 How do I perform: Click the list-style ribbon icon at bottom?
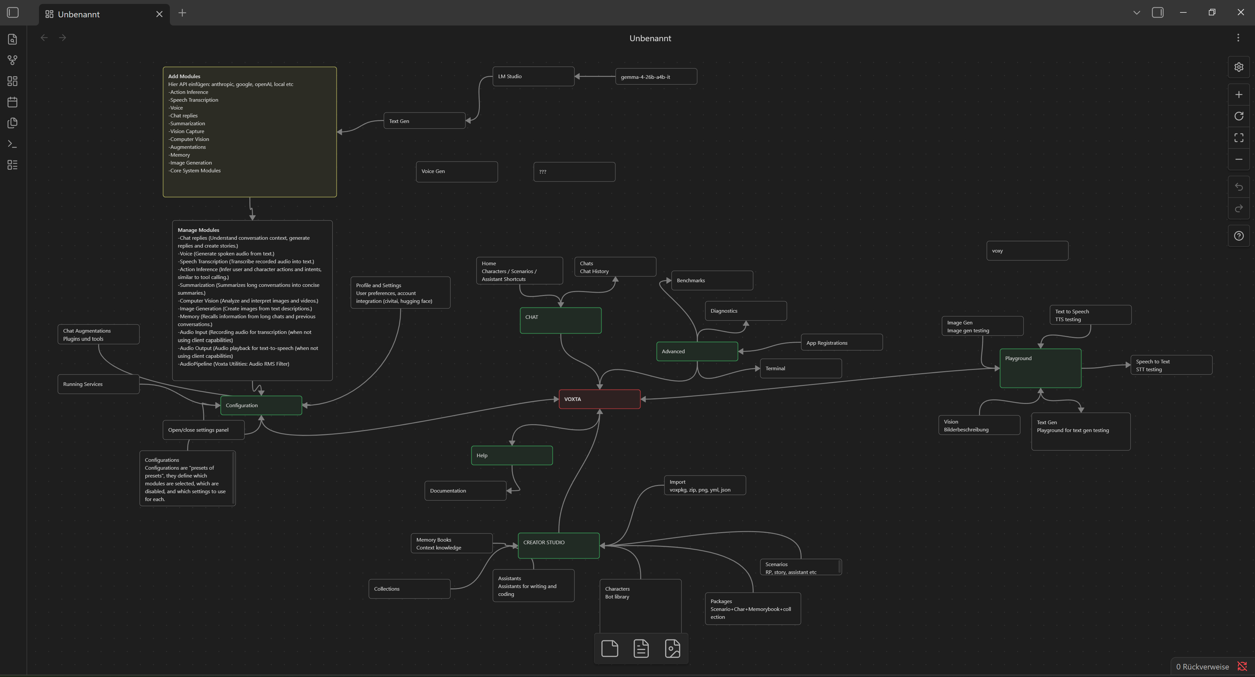click(x=13, y=165)
